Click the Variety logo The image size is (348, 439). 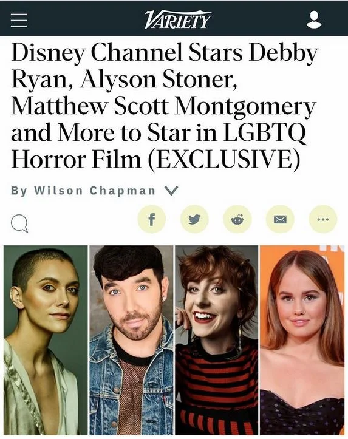[178, 19]
